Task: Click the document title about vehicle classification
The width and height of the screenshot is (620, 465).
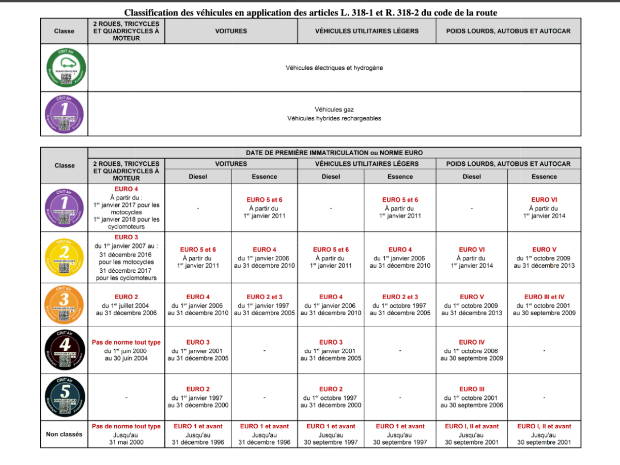Action: (x=311, y=12)
